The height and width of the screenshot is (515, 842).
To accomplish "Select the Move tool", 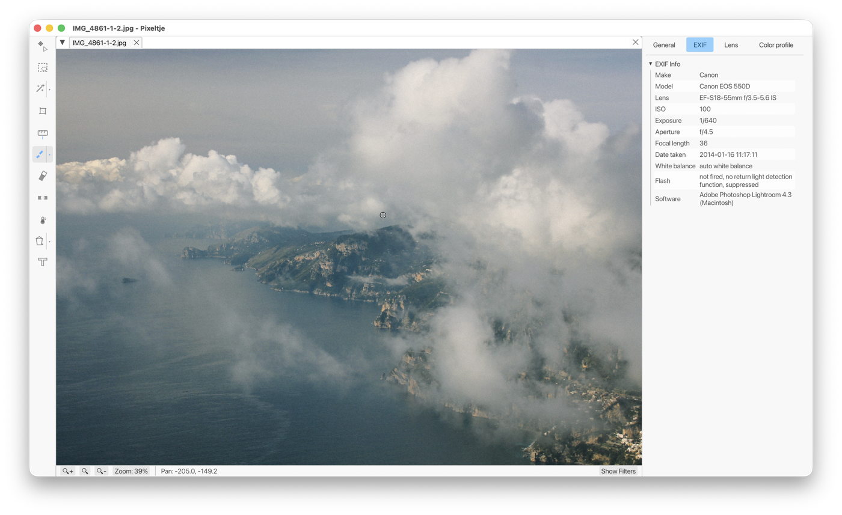I will [x=43, y=46].
